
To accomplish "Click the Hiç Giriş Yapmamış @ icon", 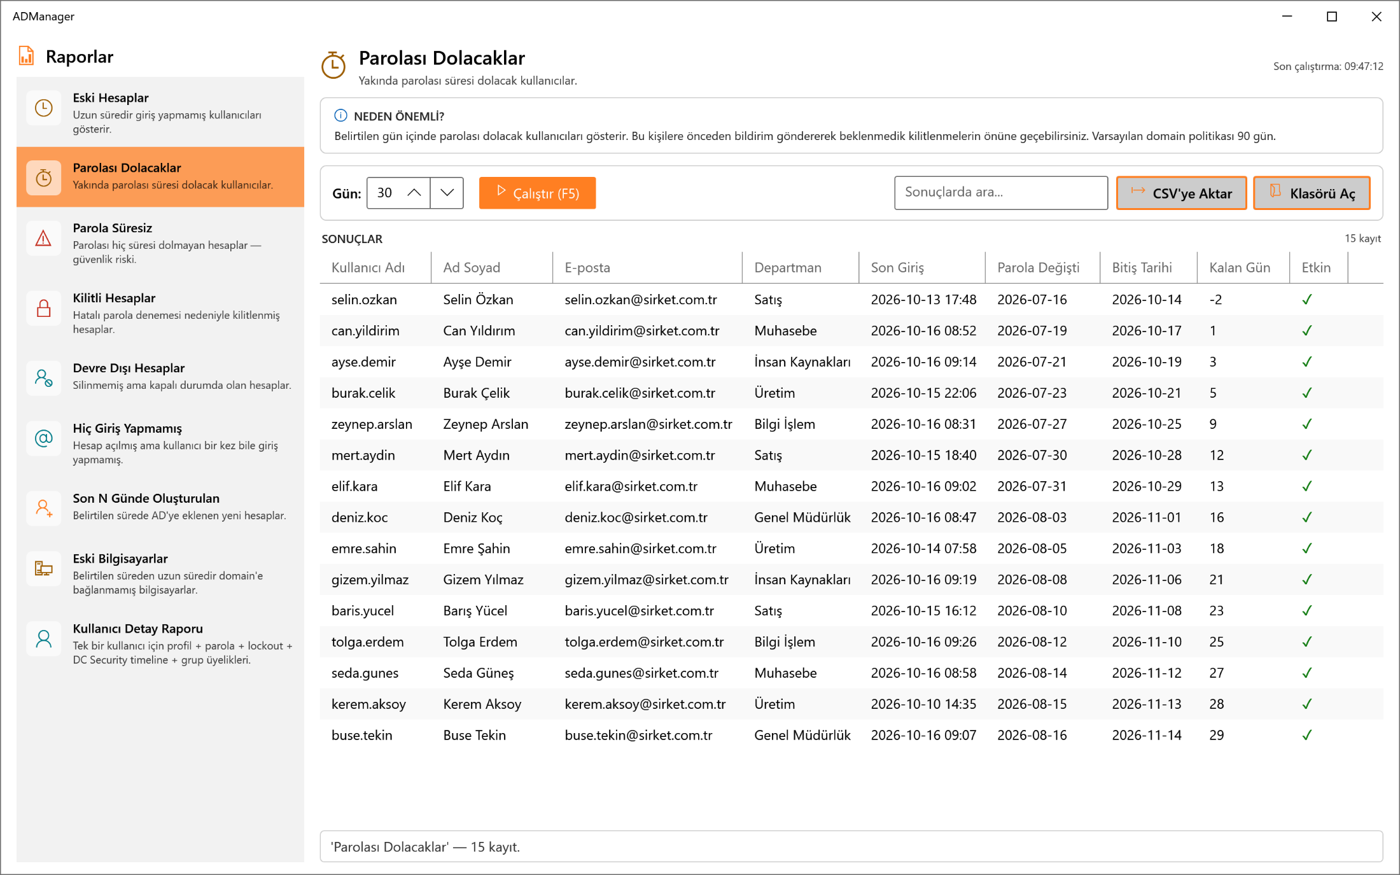I will click(x=43, y=438).
